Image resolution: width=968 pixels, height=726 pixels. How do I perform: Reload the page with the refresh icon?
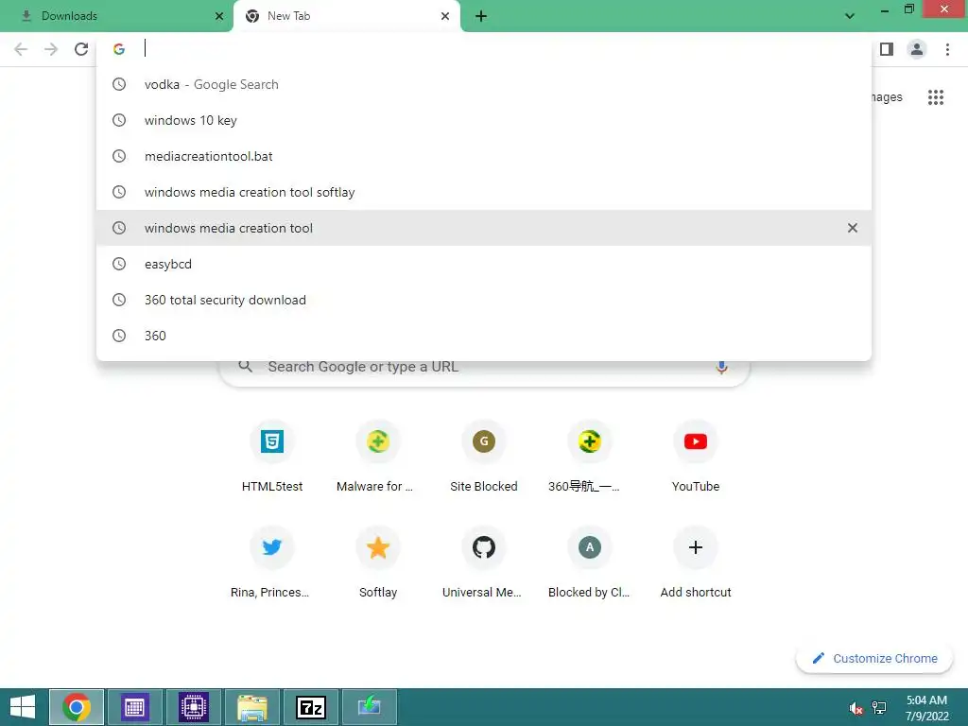click(81, 49)
